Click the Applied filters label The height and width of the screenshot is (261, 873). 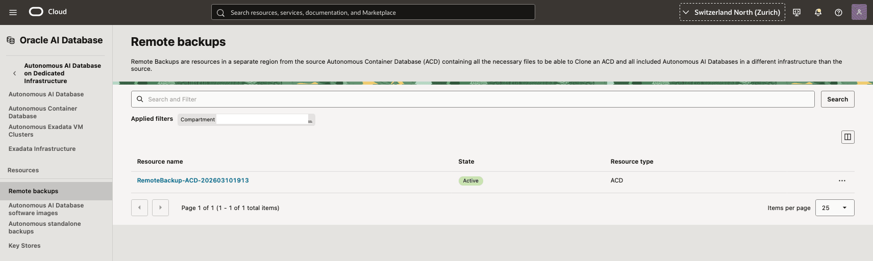152,119
